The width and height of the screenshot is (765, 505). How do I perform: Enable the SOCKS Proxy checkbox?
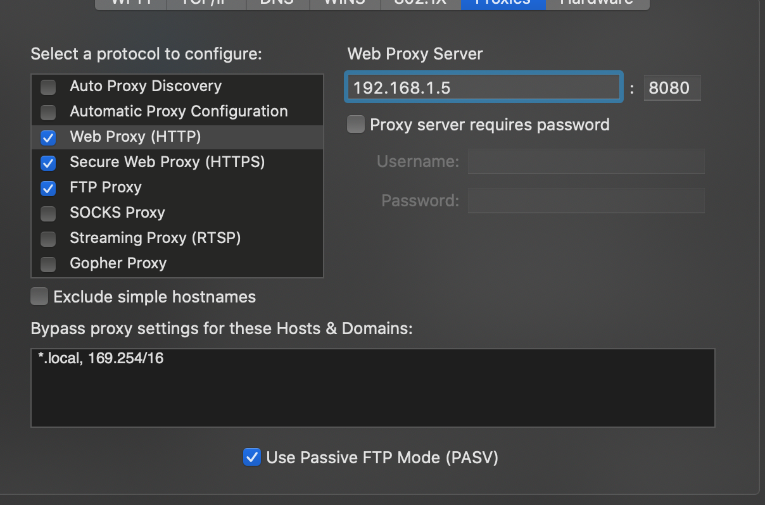coord(47,213)
